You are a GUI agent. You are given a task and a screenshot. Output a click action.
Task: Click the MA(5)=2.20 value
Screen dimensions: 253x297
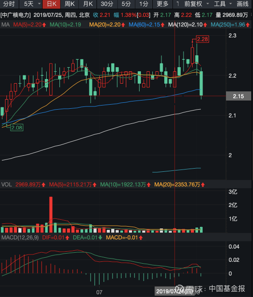30,25
